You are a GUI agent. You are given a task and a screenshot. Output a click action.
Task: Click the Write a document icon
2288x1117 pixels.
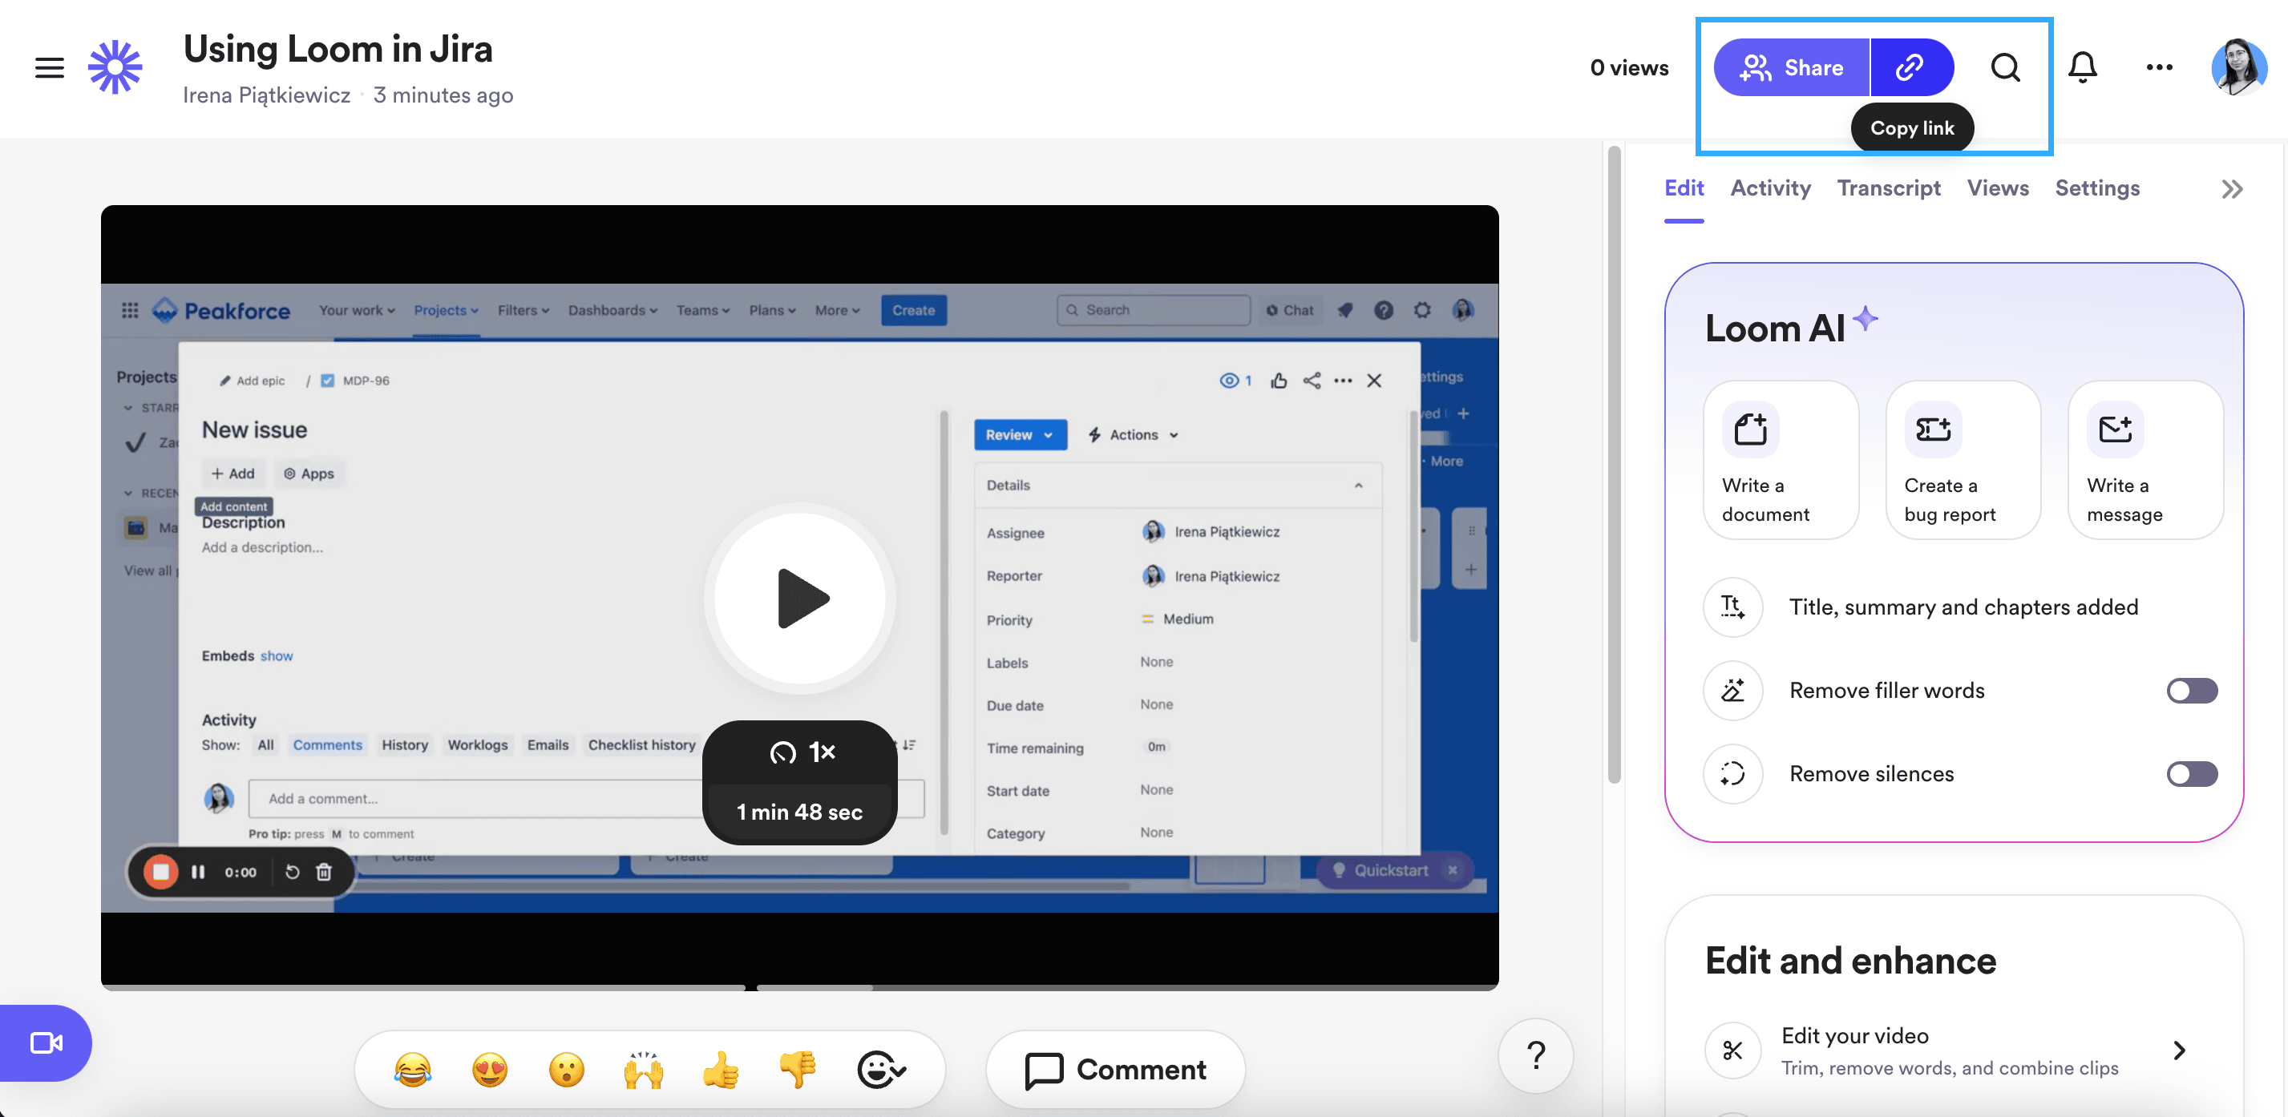[1751, 429]
